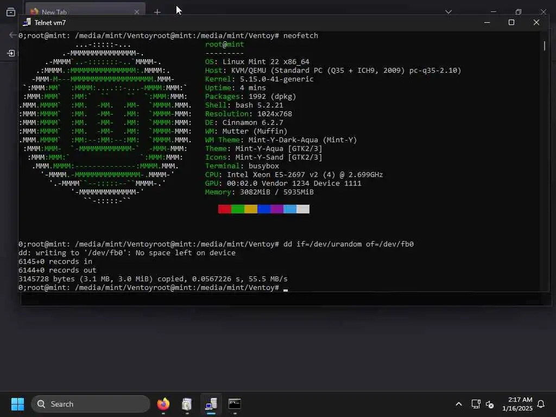The width and height of the screenshot is (556, 417).
Task: Click the 'WM: Mutter (Muffin)' line
Action: pyautogui.click(x=246, y=131)
